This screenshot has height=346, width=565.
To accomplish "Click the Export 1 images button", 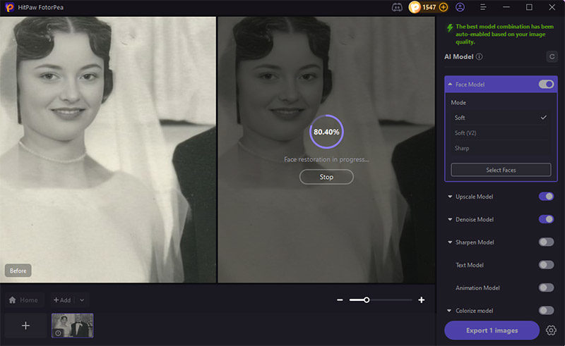I will [x=492, y=330].
